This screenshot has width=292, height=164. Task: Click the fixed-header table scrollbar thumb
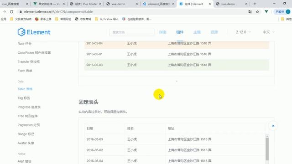point(267,149)
